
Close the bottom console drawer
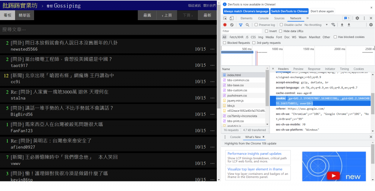371,137
